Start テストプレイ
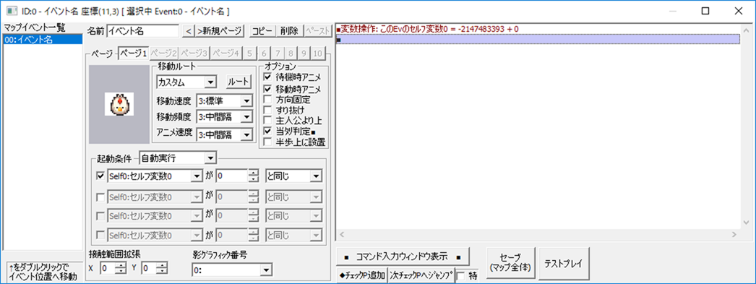This screenshot has width=756, height=284. tap(563, 264)
